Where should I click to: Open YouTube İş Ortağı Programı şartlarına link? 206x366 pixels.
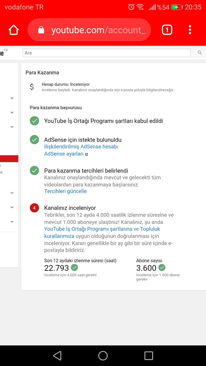click(x=88, y=229)
